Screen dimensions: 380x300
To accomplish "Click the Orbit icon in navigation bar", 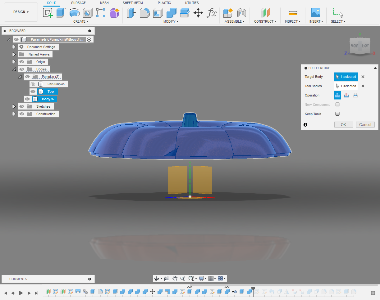I will tap(157, 279).
